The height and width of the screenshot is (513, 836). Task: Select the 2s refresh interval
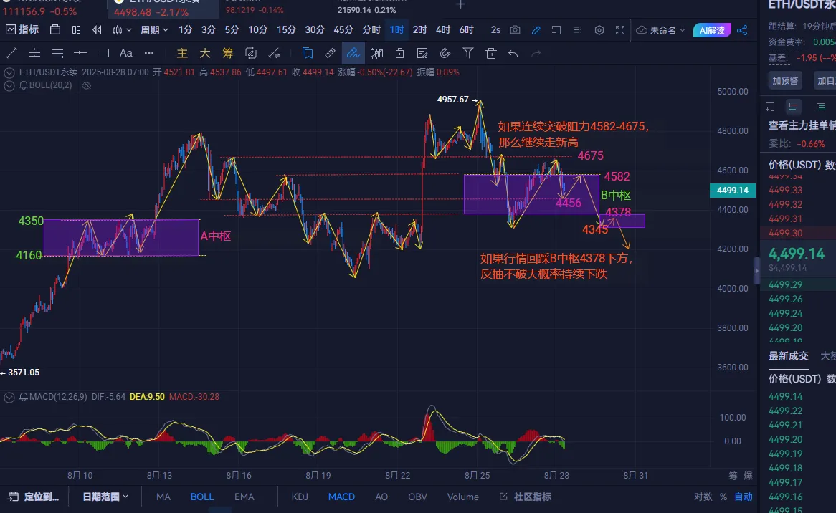pyautogui.click(x=495, y=30)
